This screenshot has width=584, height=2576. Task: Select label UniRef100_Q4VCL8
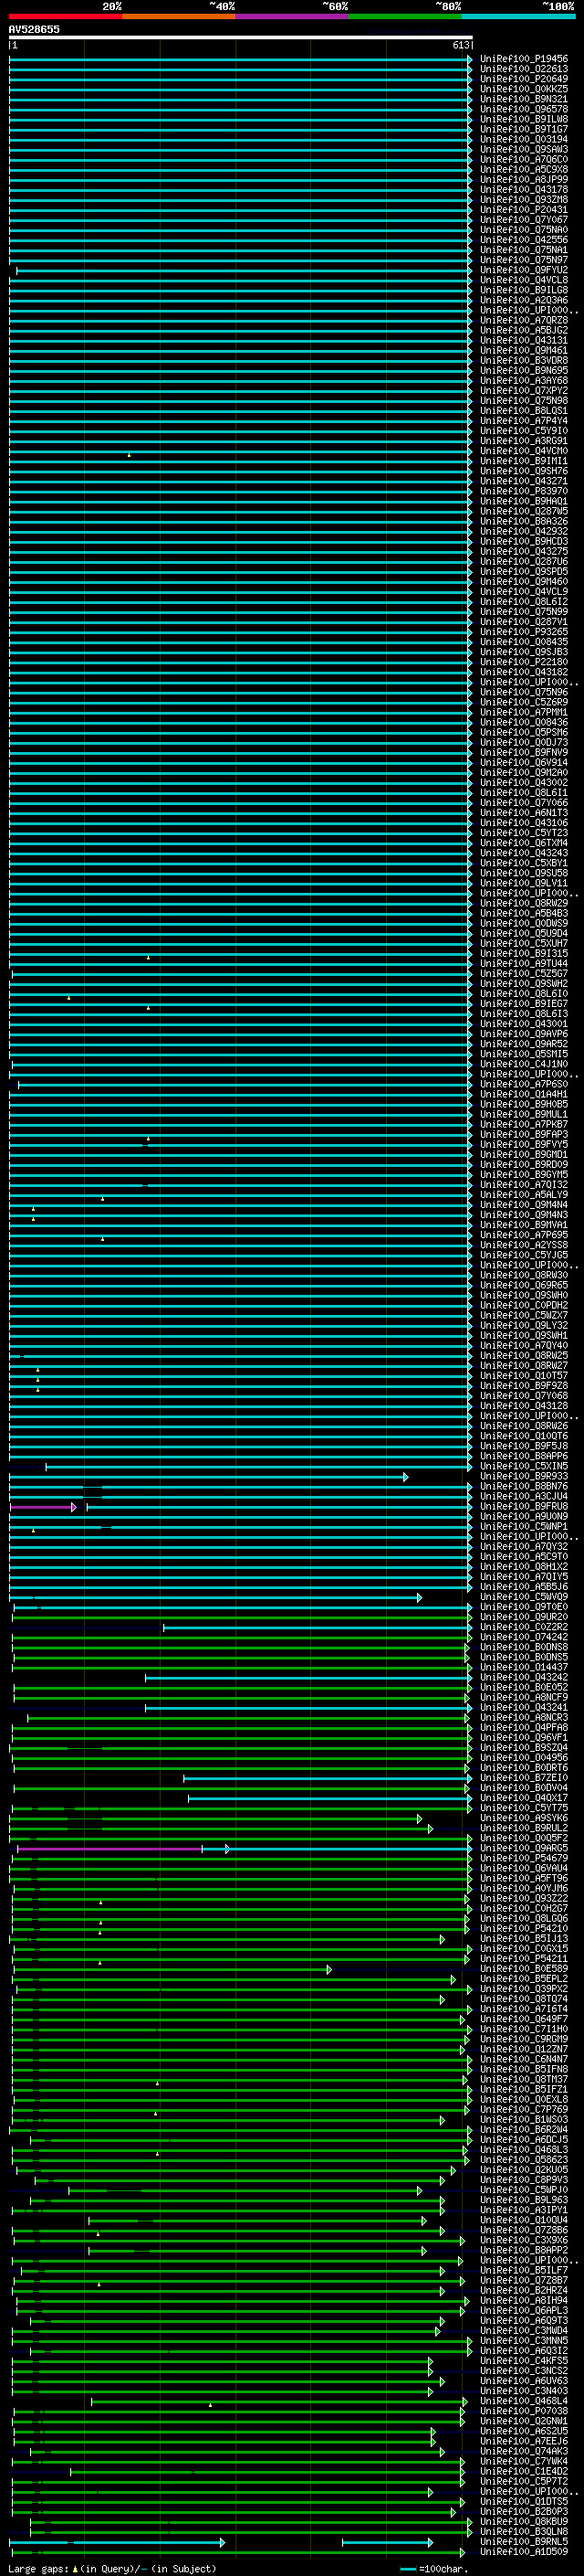point(523,280)
